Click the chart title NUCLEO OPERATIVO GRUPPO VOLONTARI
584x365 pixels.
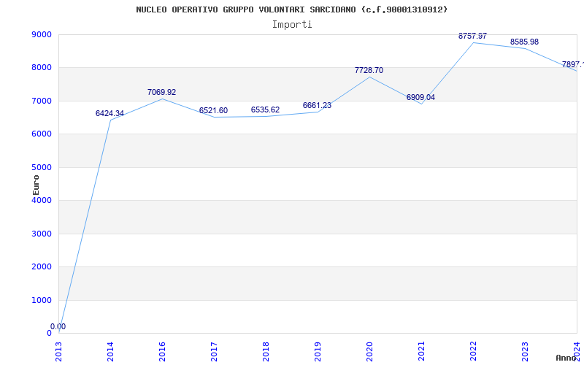click(292, 9)
